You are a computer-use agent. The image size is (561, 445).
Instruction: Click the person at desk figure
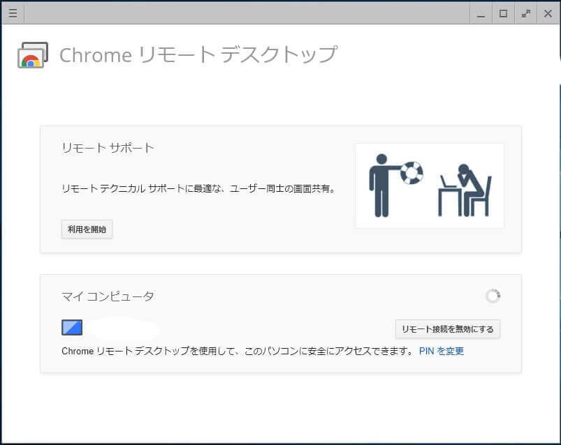coord(466,190)
